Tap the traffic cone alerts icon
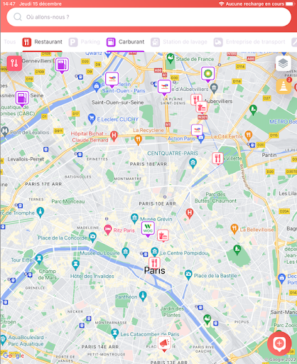Screen dimensions: 297x364 (x=283, y=86)
